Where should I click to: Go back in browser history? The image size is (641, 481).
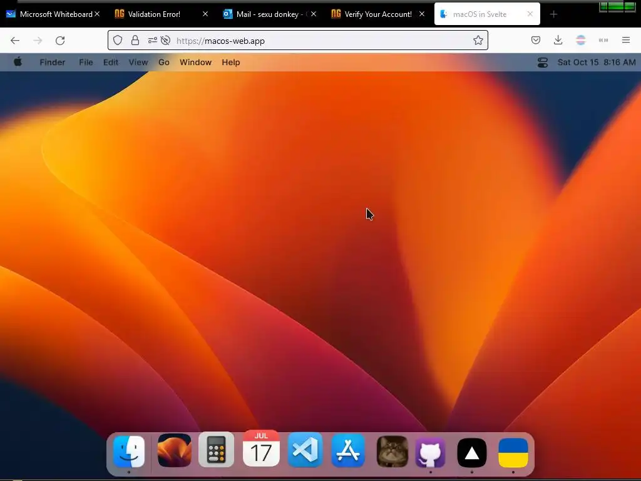tap(15, 41)
